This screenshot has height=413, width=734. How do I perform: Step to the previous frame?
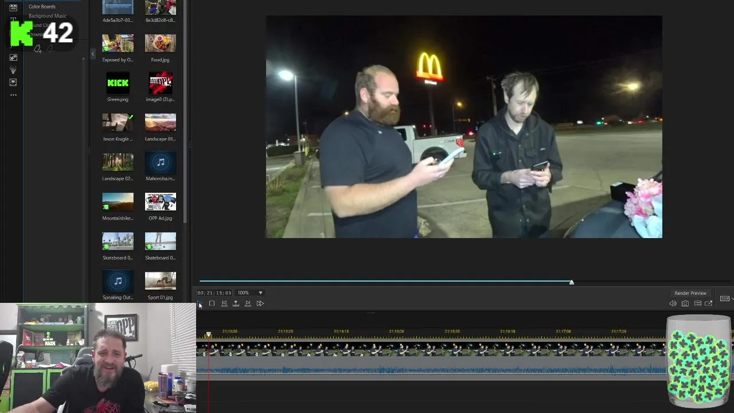pos(224,303)
